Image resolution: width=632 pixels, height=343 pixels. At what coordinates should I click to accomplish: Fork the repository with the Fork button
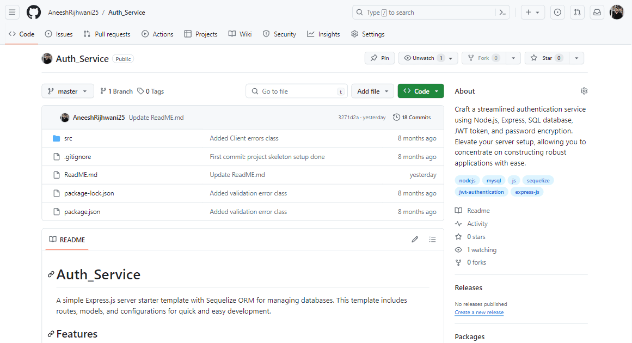(x=484, y=58)
